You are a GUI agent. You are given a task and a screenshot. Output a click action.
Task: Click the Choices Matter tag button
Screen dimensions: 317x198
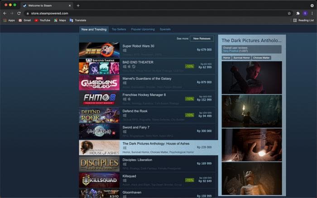coord(261,58)
